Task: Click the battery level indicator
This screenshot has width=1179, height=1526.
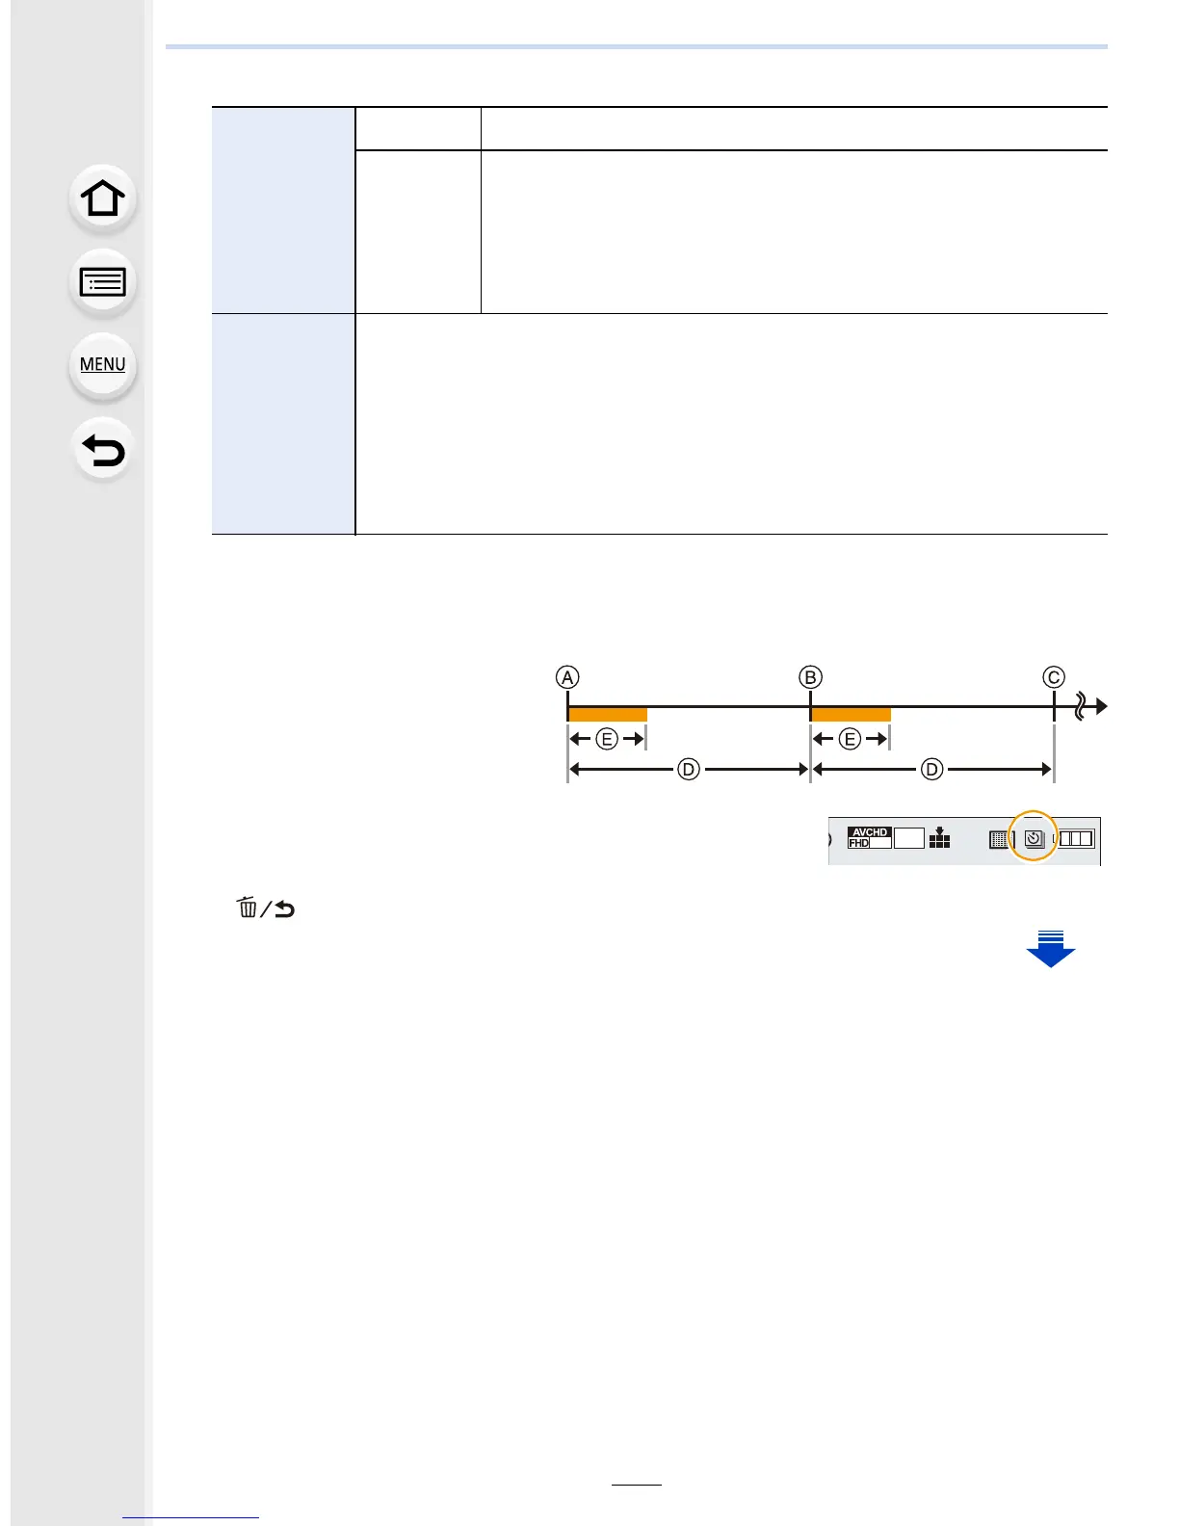Action: click(1076, 838)
